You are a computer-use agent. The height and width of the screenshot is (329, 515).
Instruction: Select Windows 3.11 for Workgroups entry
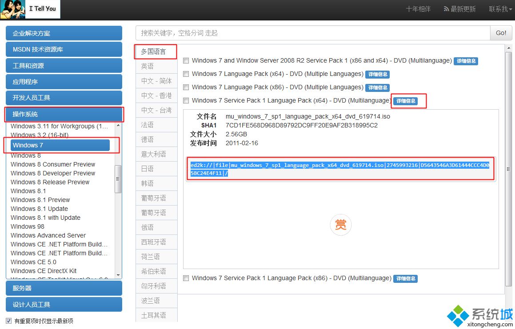tap(59, 127)
